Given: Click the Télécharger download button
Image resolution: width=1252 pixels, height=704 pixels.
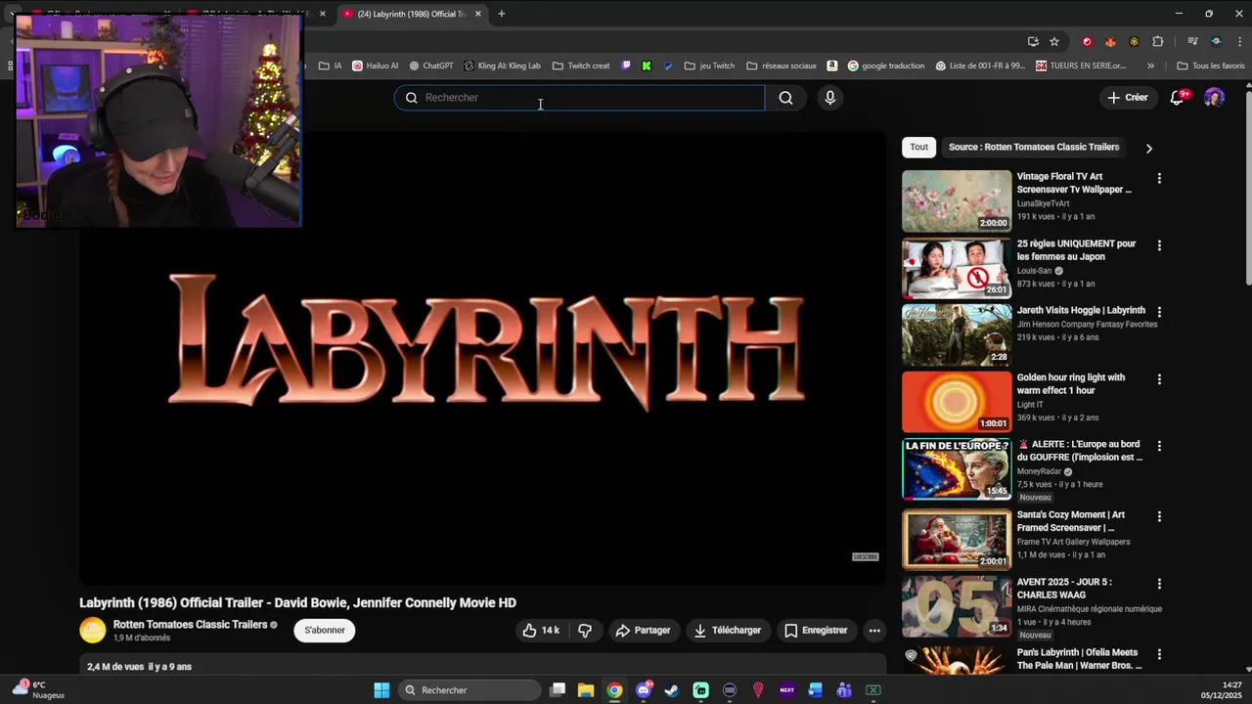Looking at the screenshot, I should 728,631.
